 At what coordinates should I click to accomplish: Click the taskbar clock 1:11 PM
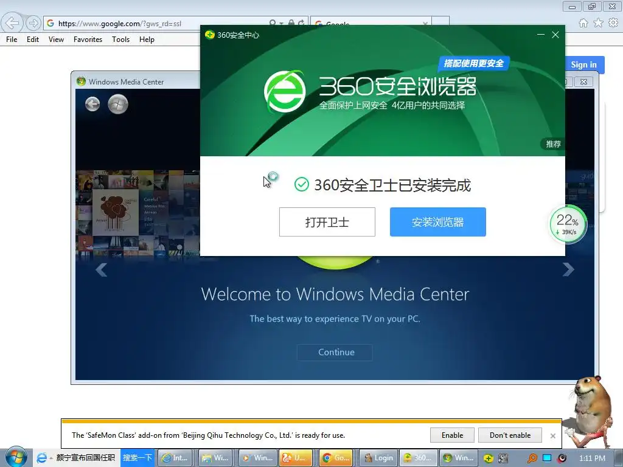click(x=592, y=458)
